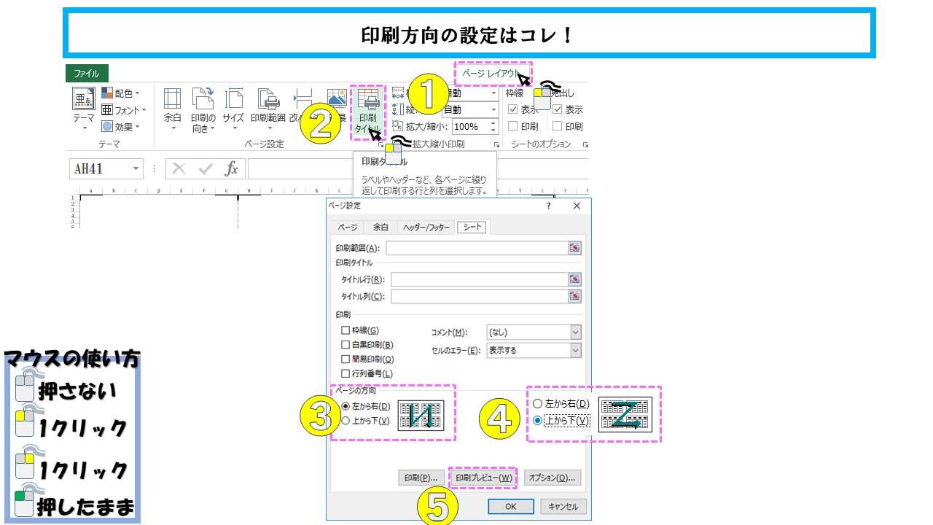Click the フォント theme fonts icon
This screenshot has width=933, height=525.
106,110
